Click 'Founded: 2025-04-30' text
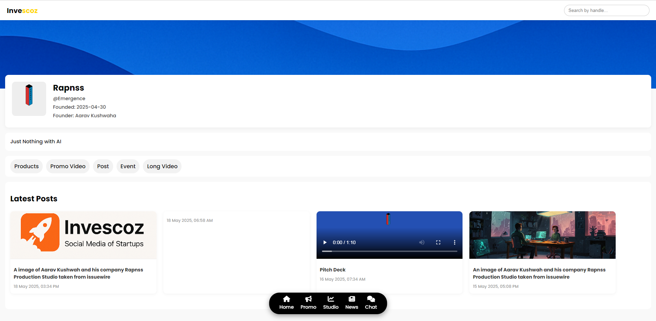 (x=79, y=107)
